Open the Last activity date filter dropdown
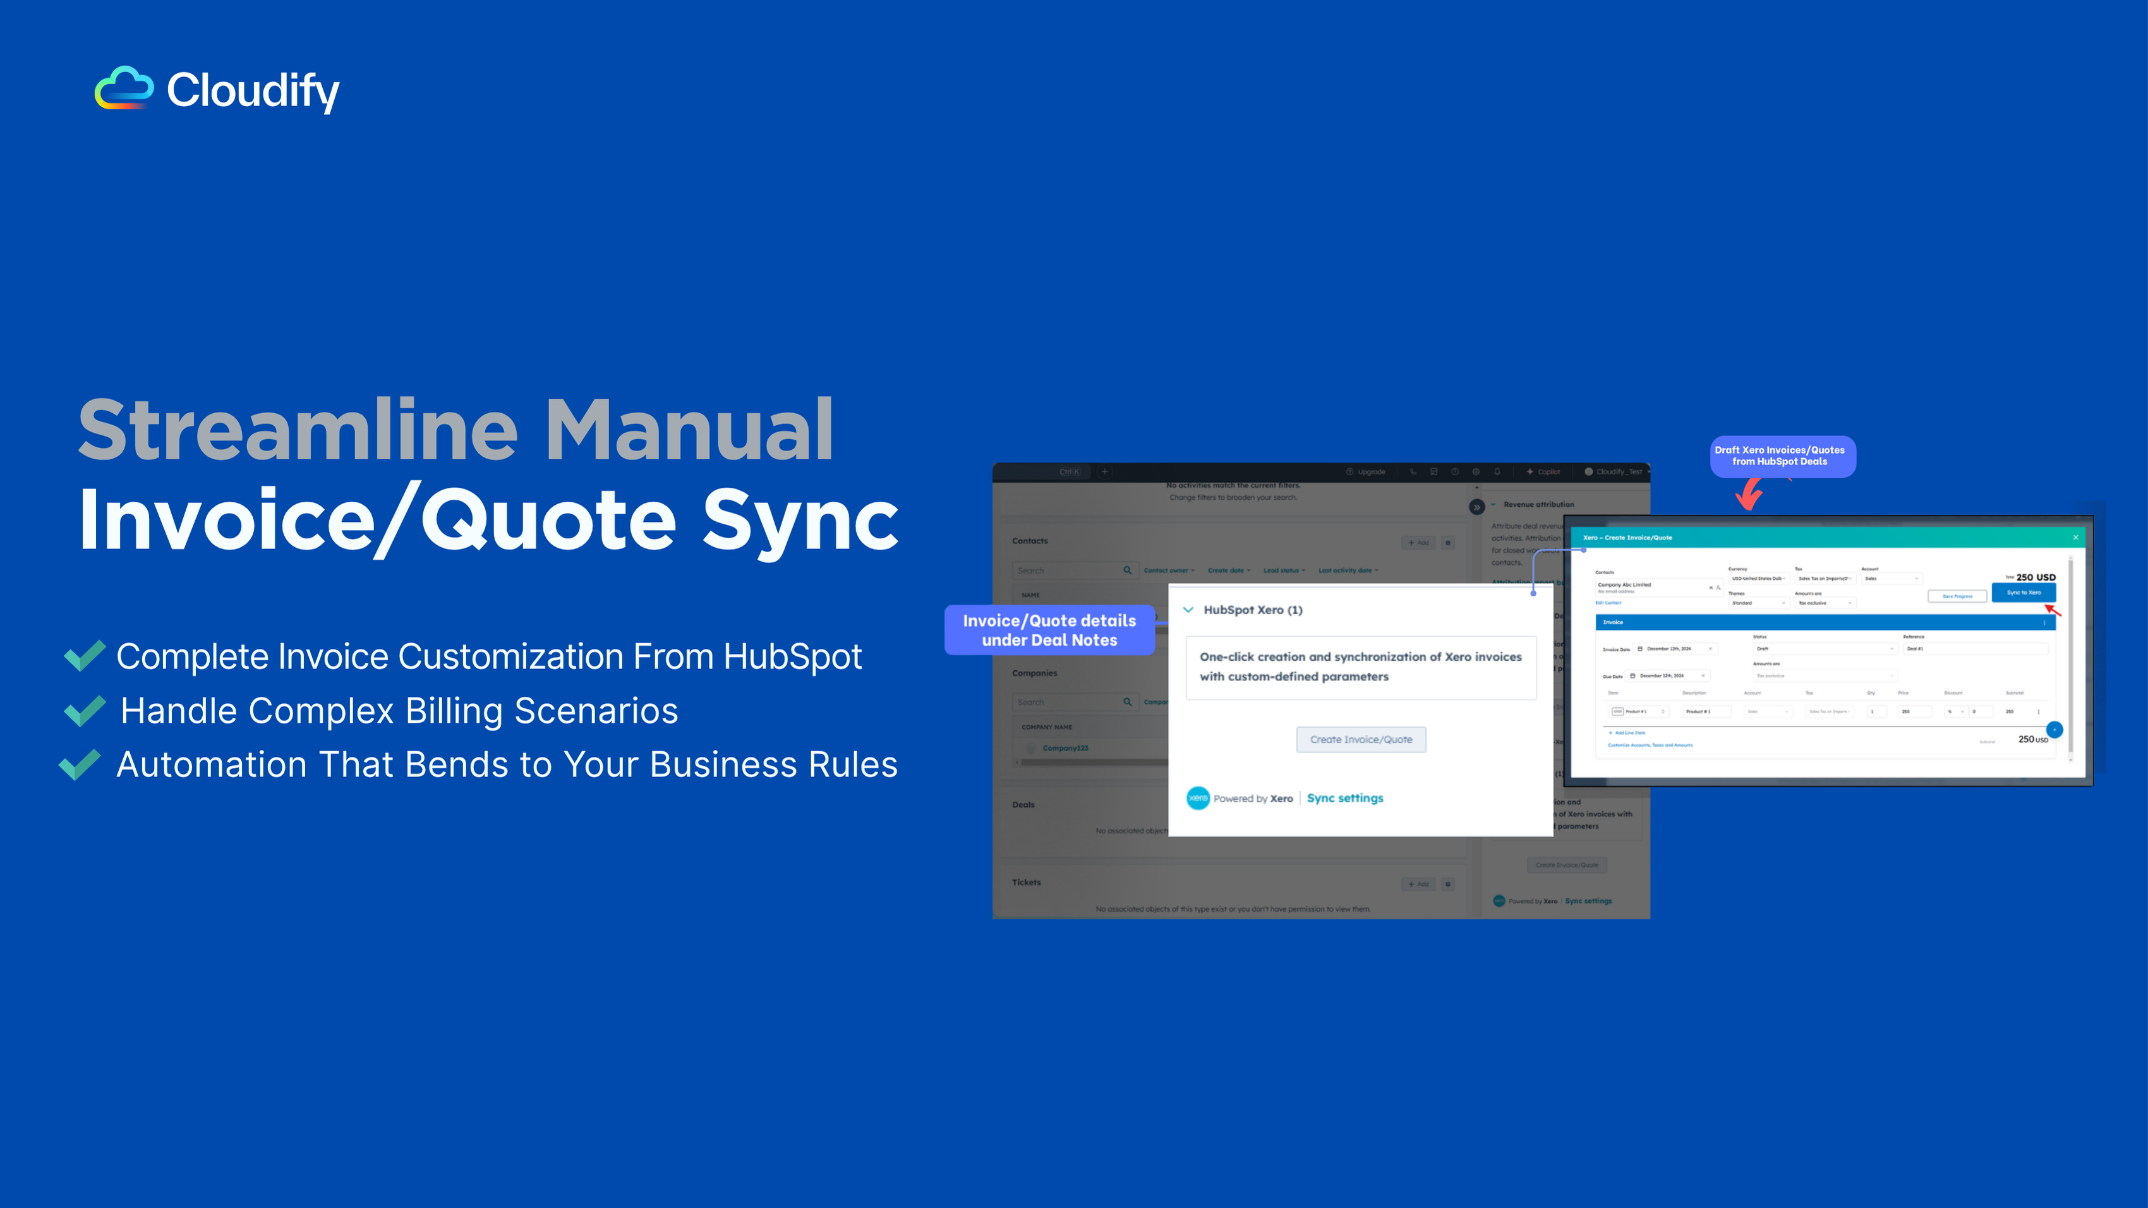 pyautogui.click(x=1348, y=571)
